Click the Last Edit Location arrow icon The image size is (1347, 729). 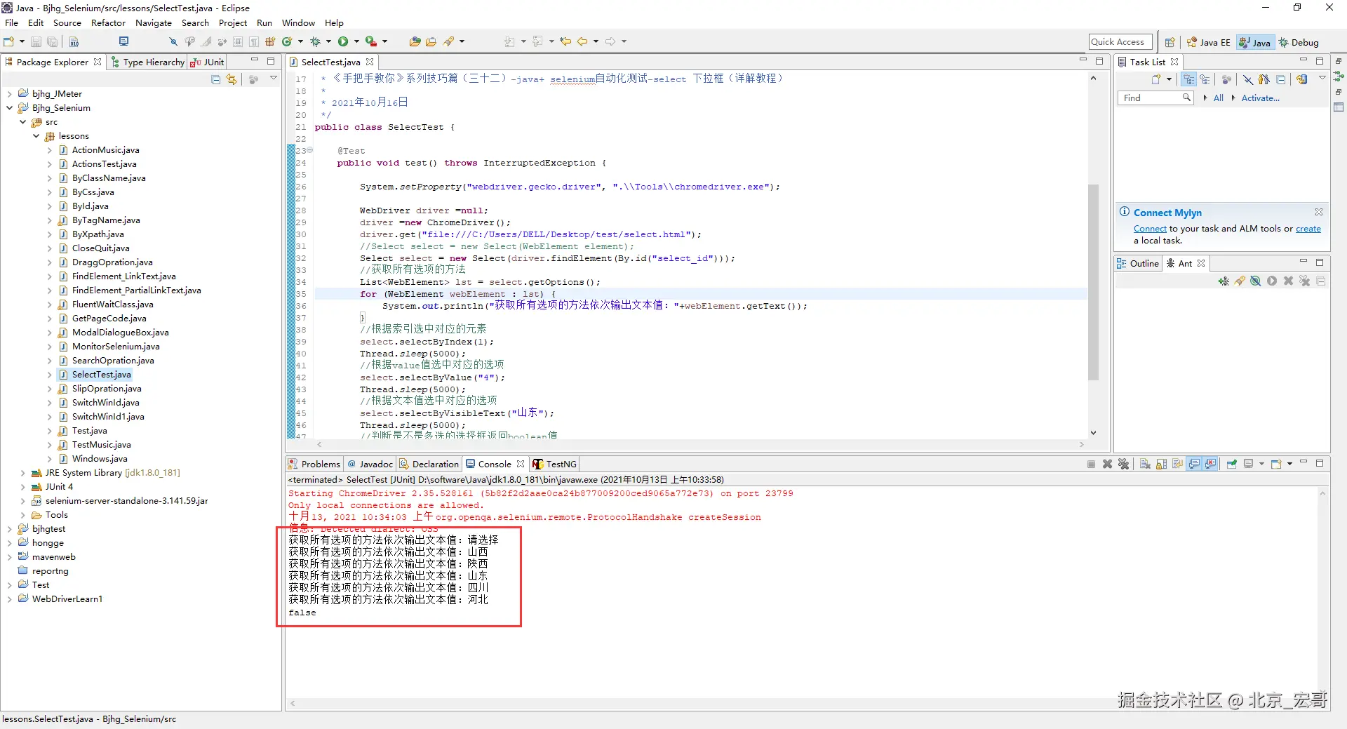pos(565,42)
